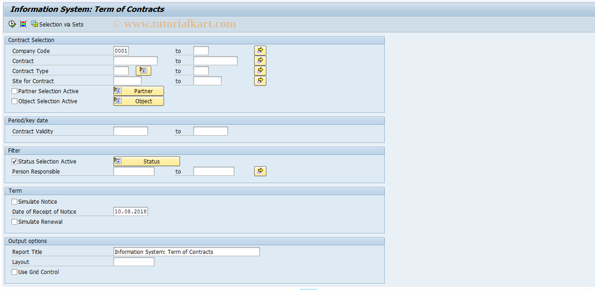Click the Output options group header
This screenshot has width=595, height=290.
(x=195, y=241)
